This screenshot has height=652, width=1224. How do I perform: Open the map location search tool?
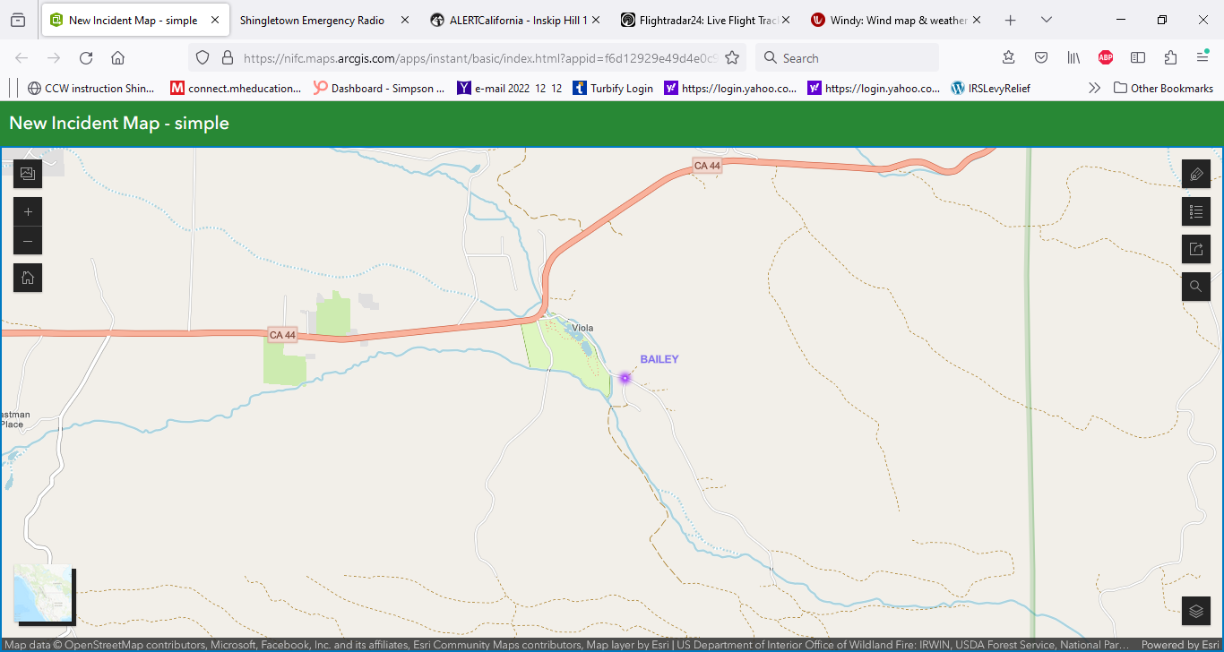(x=1195, y=287)
